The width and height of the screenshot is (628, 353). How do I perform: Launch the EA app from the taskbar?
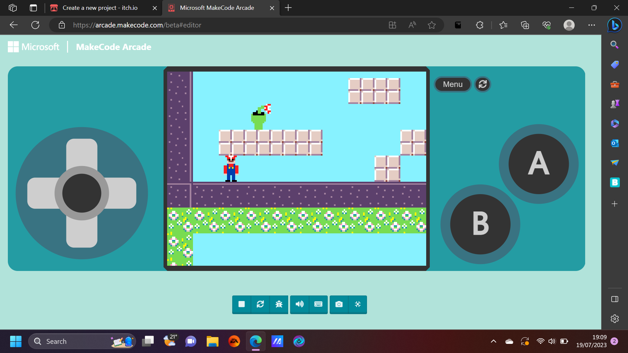(x=234, y=341)
